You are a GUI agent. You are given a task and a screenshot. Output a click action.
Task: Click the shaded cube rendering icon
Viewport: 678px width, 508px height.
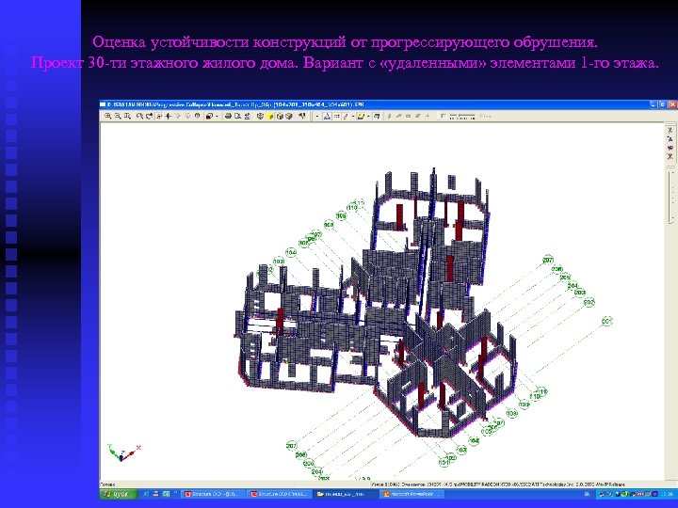click(289, 117)
